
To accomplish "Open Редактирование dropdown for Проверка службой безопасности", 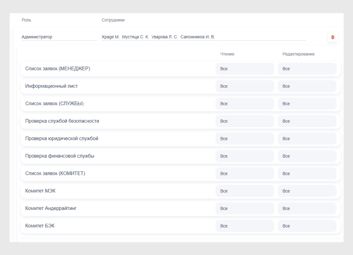I will 307,121.
